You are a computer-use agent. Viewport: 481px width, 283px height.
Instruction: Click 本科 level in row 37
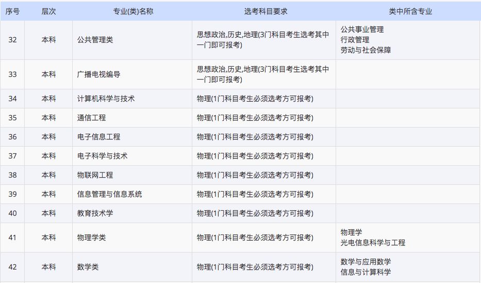tap(48, 156)
